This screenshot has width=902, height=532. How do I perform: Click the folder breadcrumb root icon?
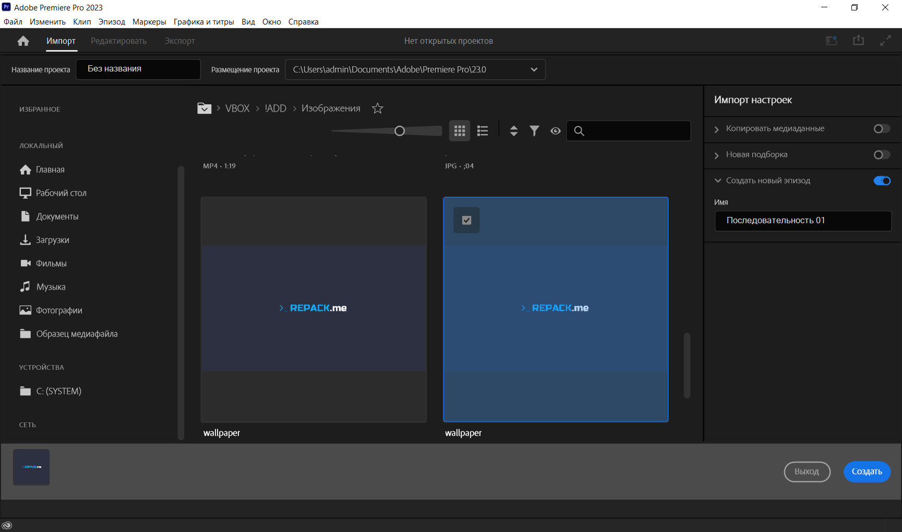pyautogui.click(x=204, y=108)
